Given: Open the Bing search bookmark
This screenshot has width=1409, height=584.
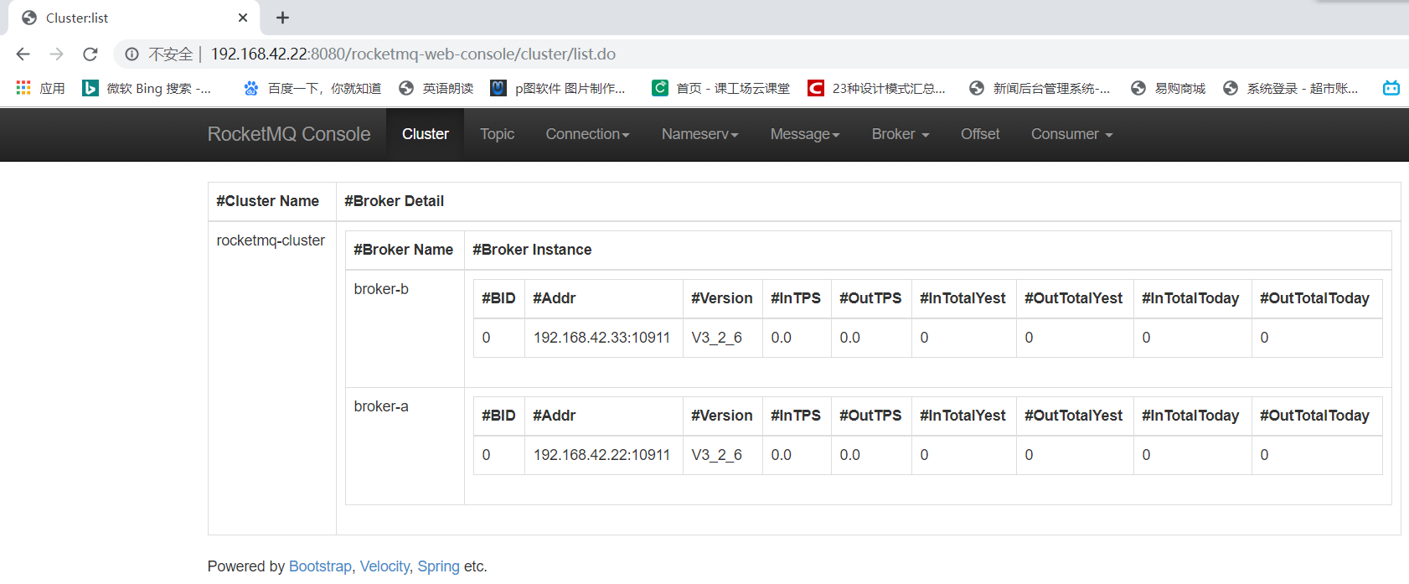Looking at the screenshot, I should point(147,88).
